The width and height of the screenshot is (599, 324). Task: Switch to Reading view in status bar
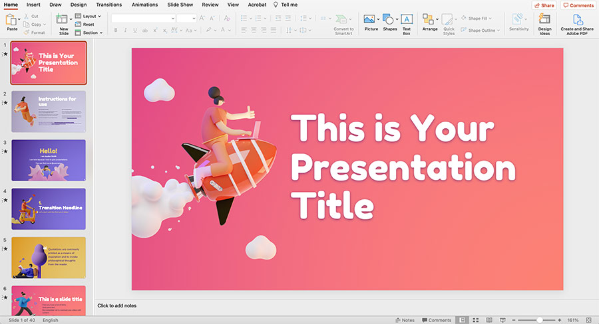click(x=489, y=320)
